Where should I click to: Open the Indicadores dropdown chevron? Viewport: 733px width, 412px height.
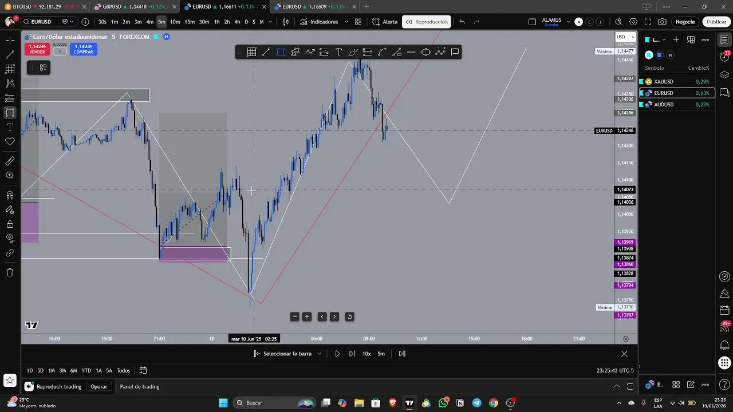[x=346, y=22]
